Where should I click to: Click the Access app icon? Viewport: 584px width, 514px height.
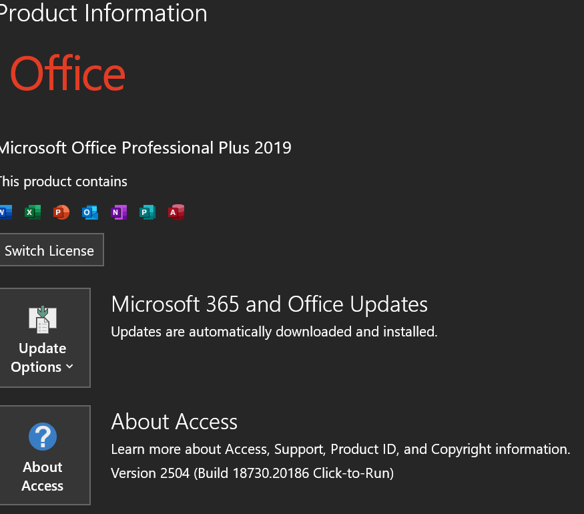pyautogui.click(x=176, y=212)
